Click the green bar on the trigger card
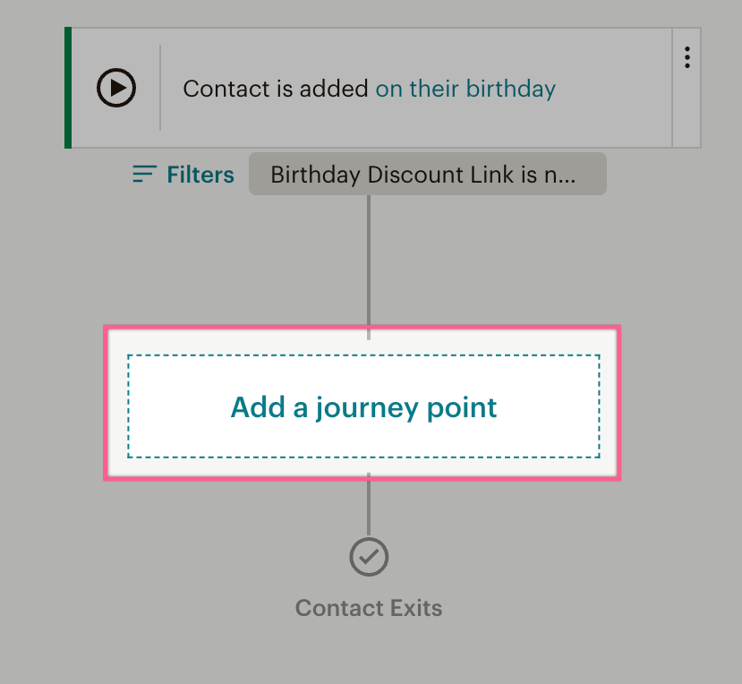Image resolution: width=742 pixels, height=684 pixels. (68, 88)
